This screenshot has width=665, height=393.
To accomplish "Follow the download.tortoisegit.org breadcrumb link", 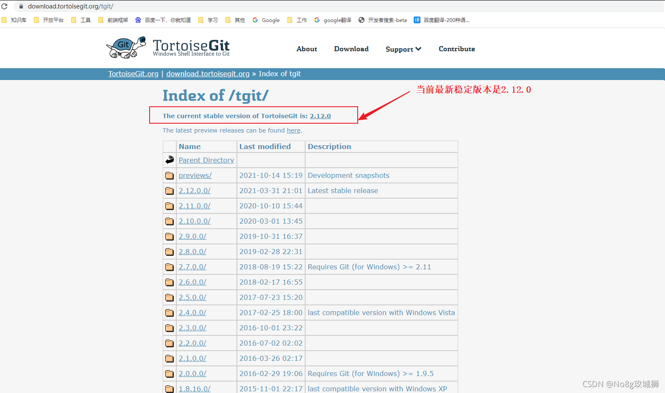I will 208,74.
